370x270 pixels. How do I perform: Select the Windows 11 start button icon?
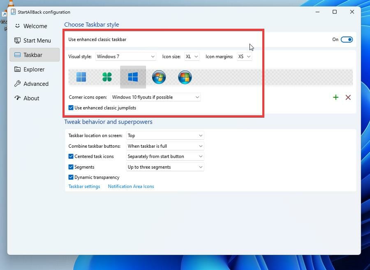tap(81, 77)
